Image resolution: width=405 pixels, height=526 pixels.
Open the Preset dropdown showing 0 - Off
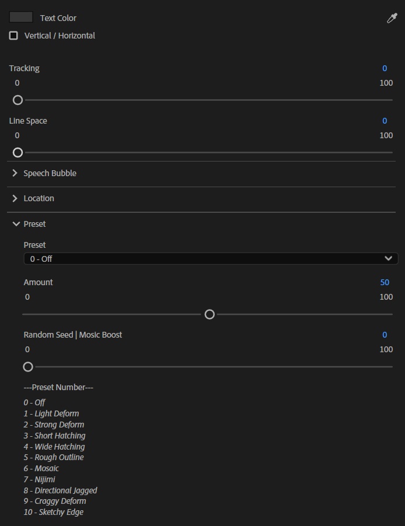click(x=204, y=258)
